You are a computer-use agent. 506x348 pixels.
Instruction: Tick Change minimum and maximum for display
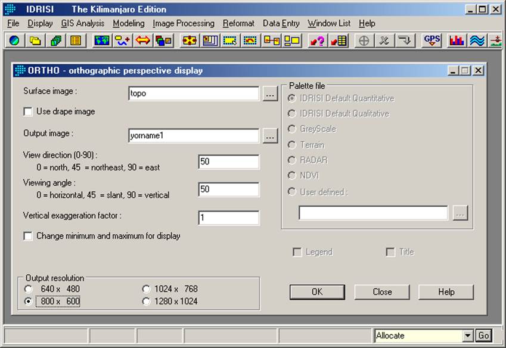pos(28,236)
